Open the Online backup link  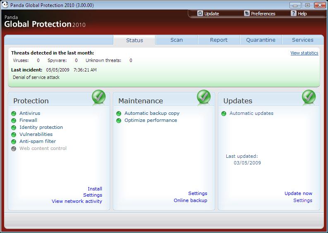click(190, 200)
